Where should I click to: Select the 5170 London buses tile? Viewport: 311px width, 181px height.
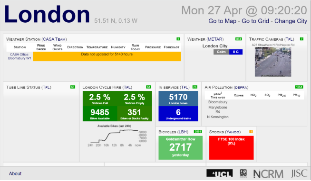click(178, 99)
